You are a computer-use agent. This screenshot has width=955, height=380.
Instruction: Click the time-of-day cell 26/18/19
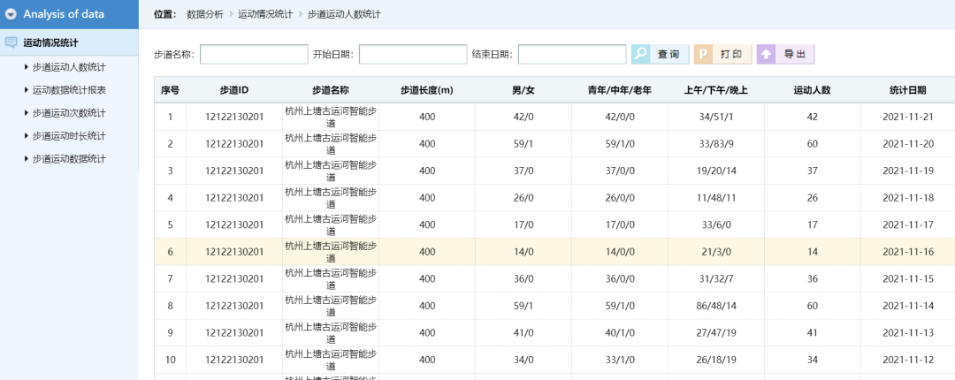(716, 360)
